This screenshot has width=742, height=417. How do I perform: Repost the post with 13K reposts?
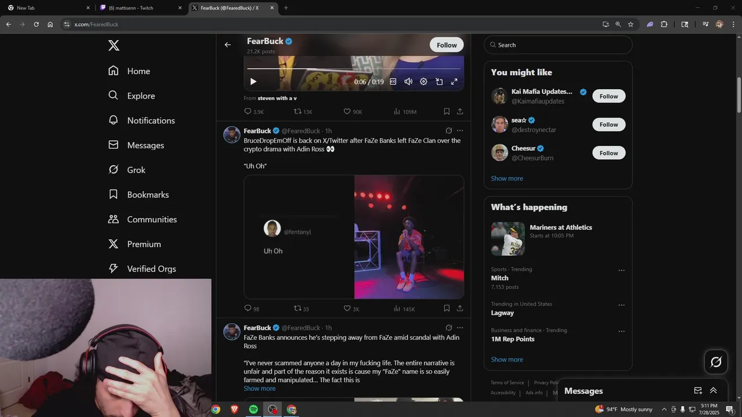(x=303, y=111)
